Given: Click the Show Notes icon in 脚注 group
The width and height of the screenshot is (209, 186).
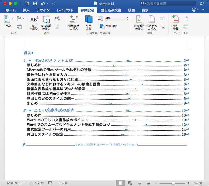Looking at the screenshot, I should 57,26.
